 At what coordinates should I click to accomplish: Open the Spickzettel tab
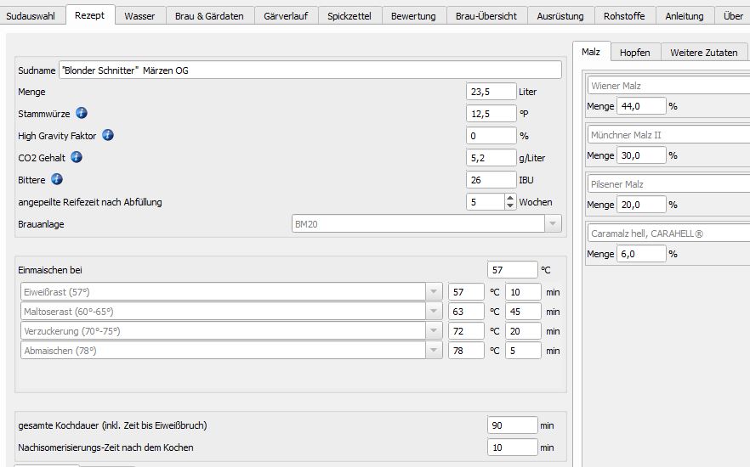(349, 16)
